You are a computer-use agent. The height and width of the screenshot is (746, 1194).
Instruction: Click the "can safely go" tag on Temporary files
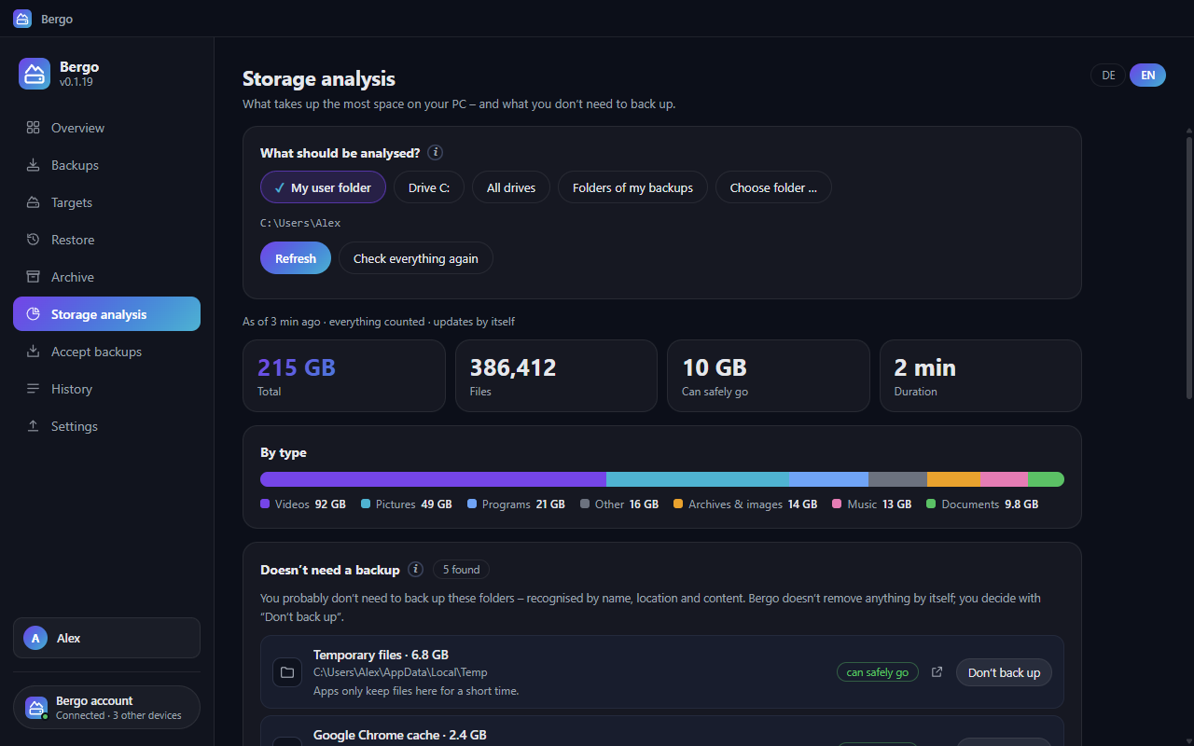tap(877, 672)
